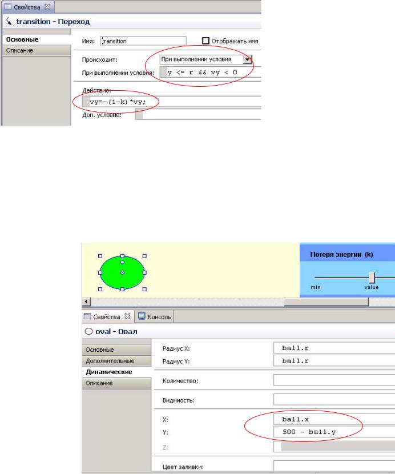Click the Потеря энергии (k) title text

tap(341, 255)
